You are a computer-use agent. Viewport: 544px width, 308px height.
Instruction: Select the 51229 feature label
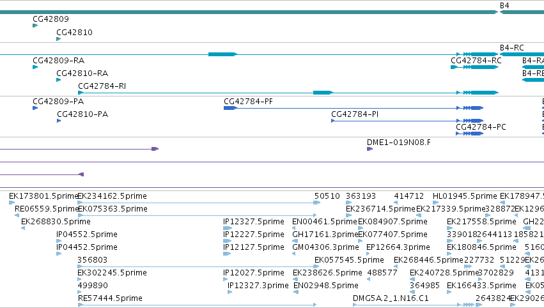513,260
